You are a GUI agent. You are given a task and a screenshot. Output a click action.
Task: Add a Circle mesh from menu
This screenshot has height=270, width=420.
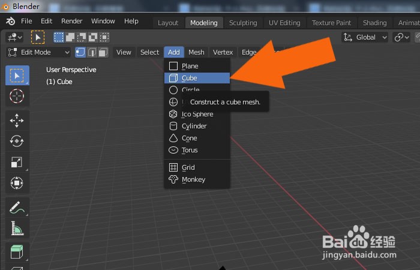tap(197, 90)
